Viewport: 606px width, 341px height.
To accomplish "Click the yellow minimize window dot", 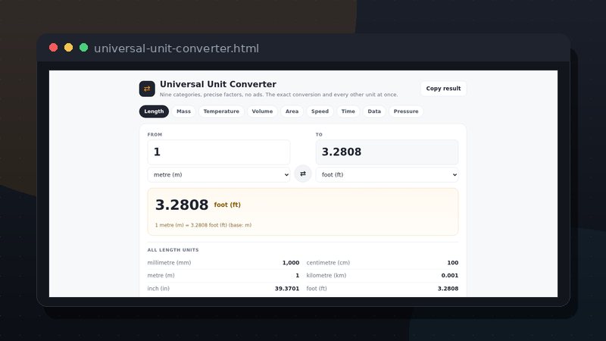I will point(68,48).
